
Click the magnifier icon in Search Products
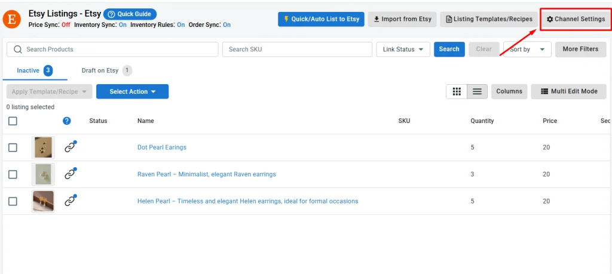[x=17, y=50]
